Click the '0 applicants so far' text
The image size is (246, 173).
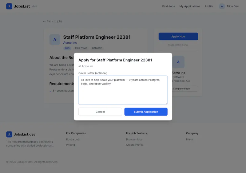178,45
